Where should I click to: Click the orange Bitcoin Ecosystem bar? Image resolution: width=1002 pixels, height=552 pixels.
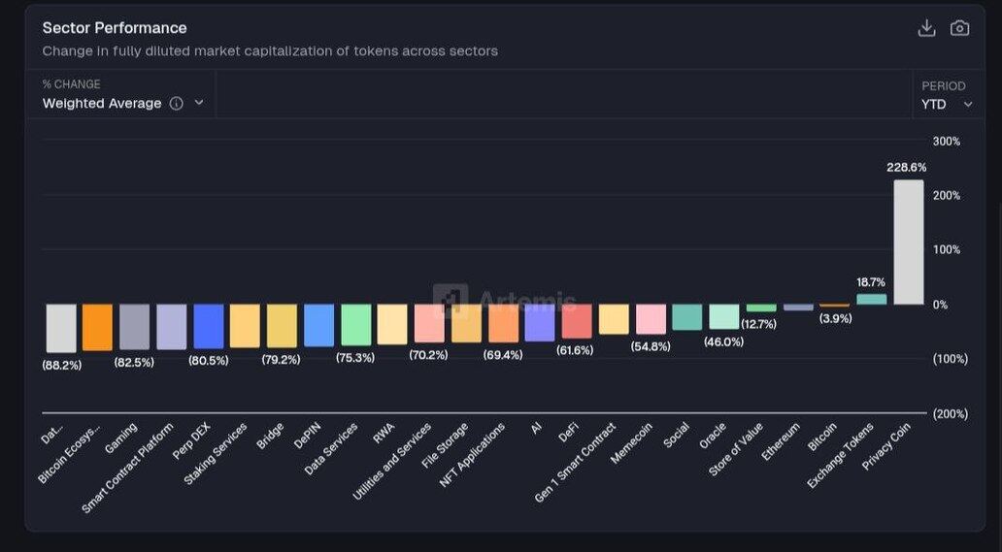pos(97,327)
